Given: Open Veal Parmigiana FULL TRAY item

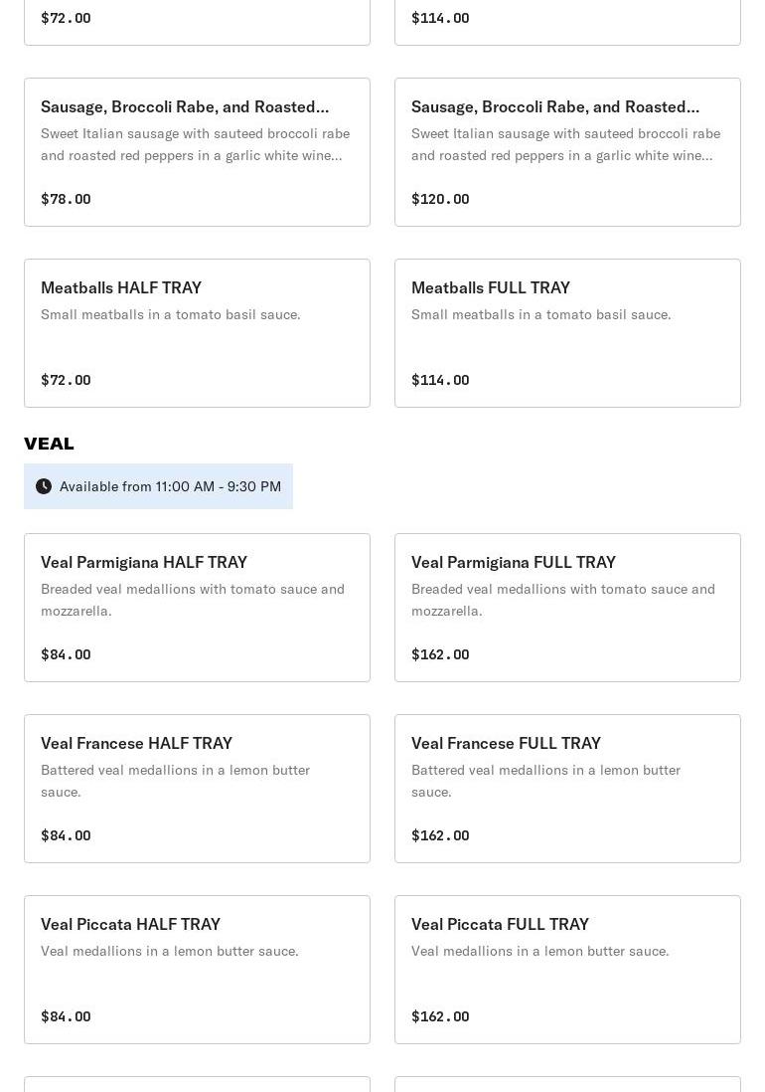Looking at the screenshot, I should (x=567, y=607).
